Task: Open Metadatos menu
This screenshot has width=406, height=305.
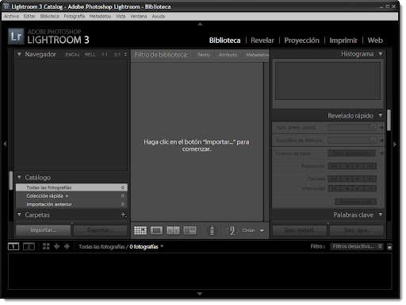Action: click(100, 17)
